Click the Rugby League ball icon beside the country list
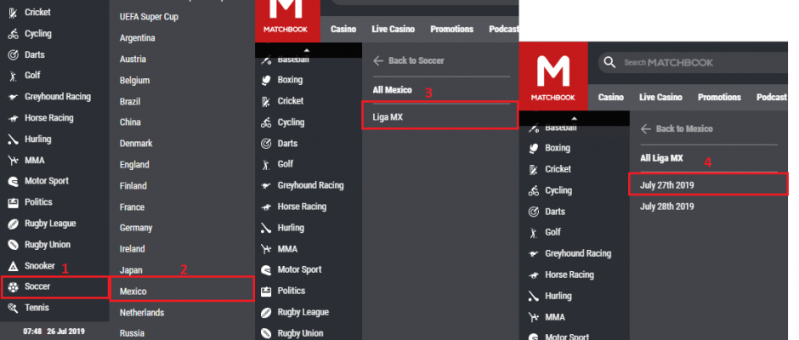The width and height of the screenshot is (799, 340). point(14,224)
